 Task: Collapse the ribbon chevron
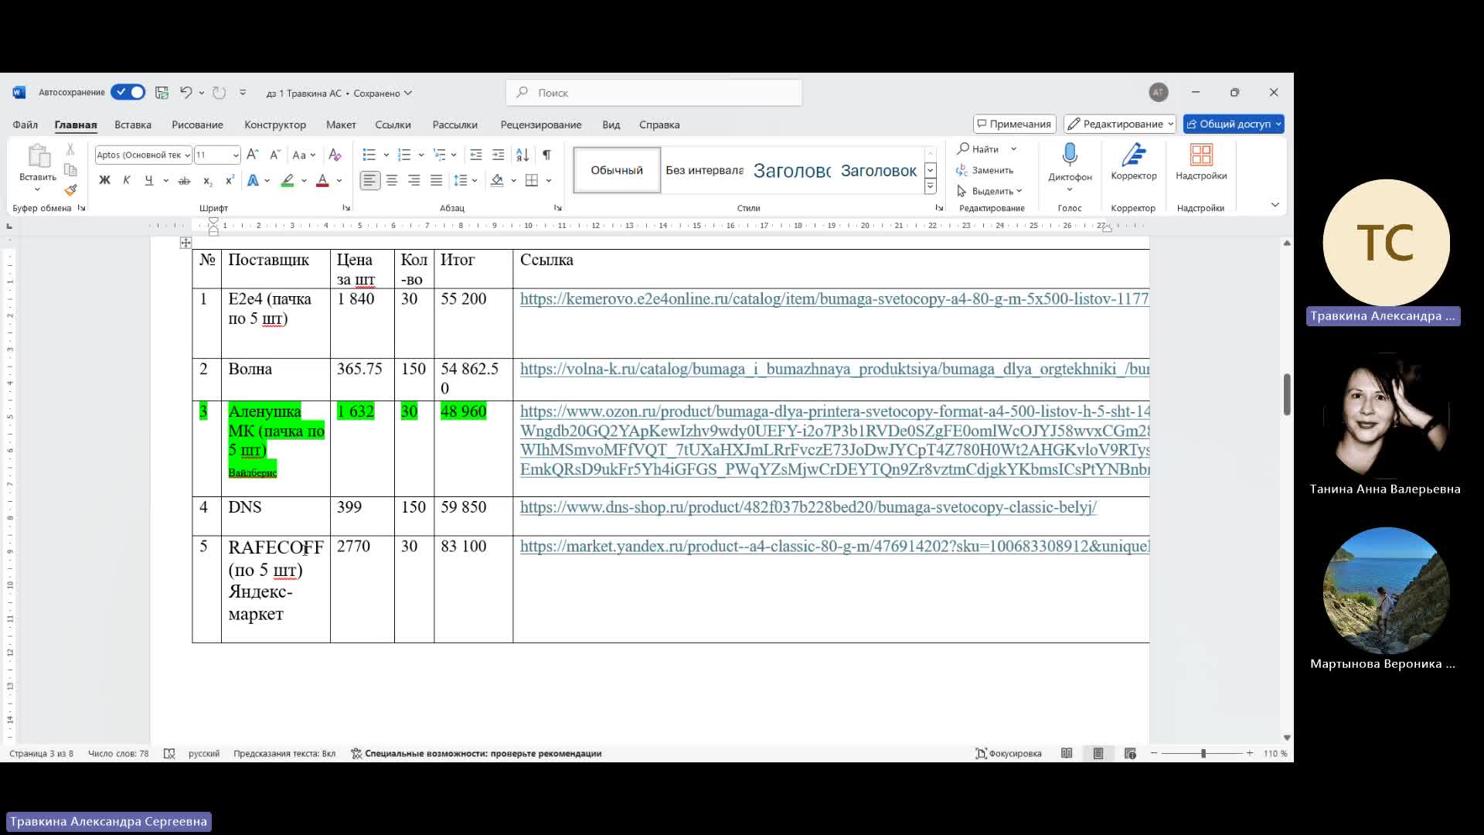click(1275, 205)
